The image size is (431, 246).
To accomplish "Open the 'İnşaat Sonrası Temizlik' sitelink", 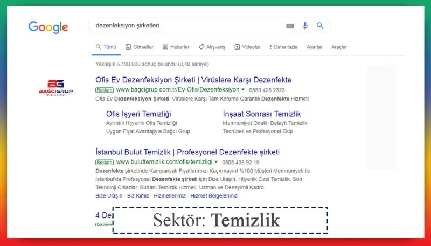I will [x=262, y=114].
